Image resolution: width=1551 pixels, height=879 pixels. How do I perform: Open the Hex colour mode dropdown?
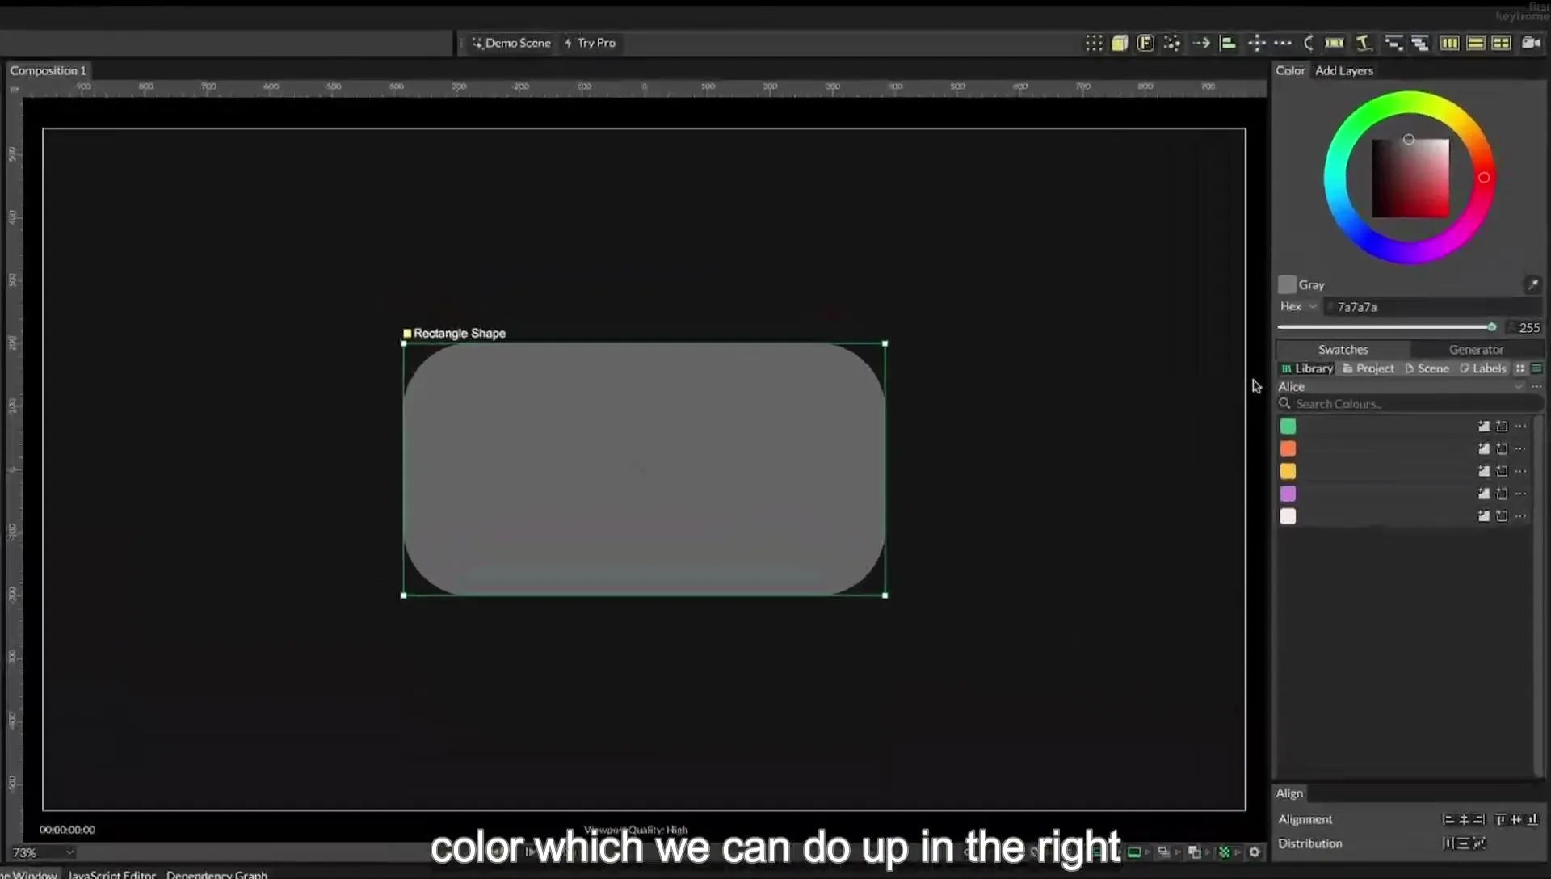(1299, 306)
